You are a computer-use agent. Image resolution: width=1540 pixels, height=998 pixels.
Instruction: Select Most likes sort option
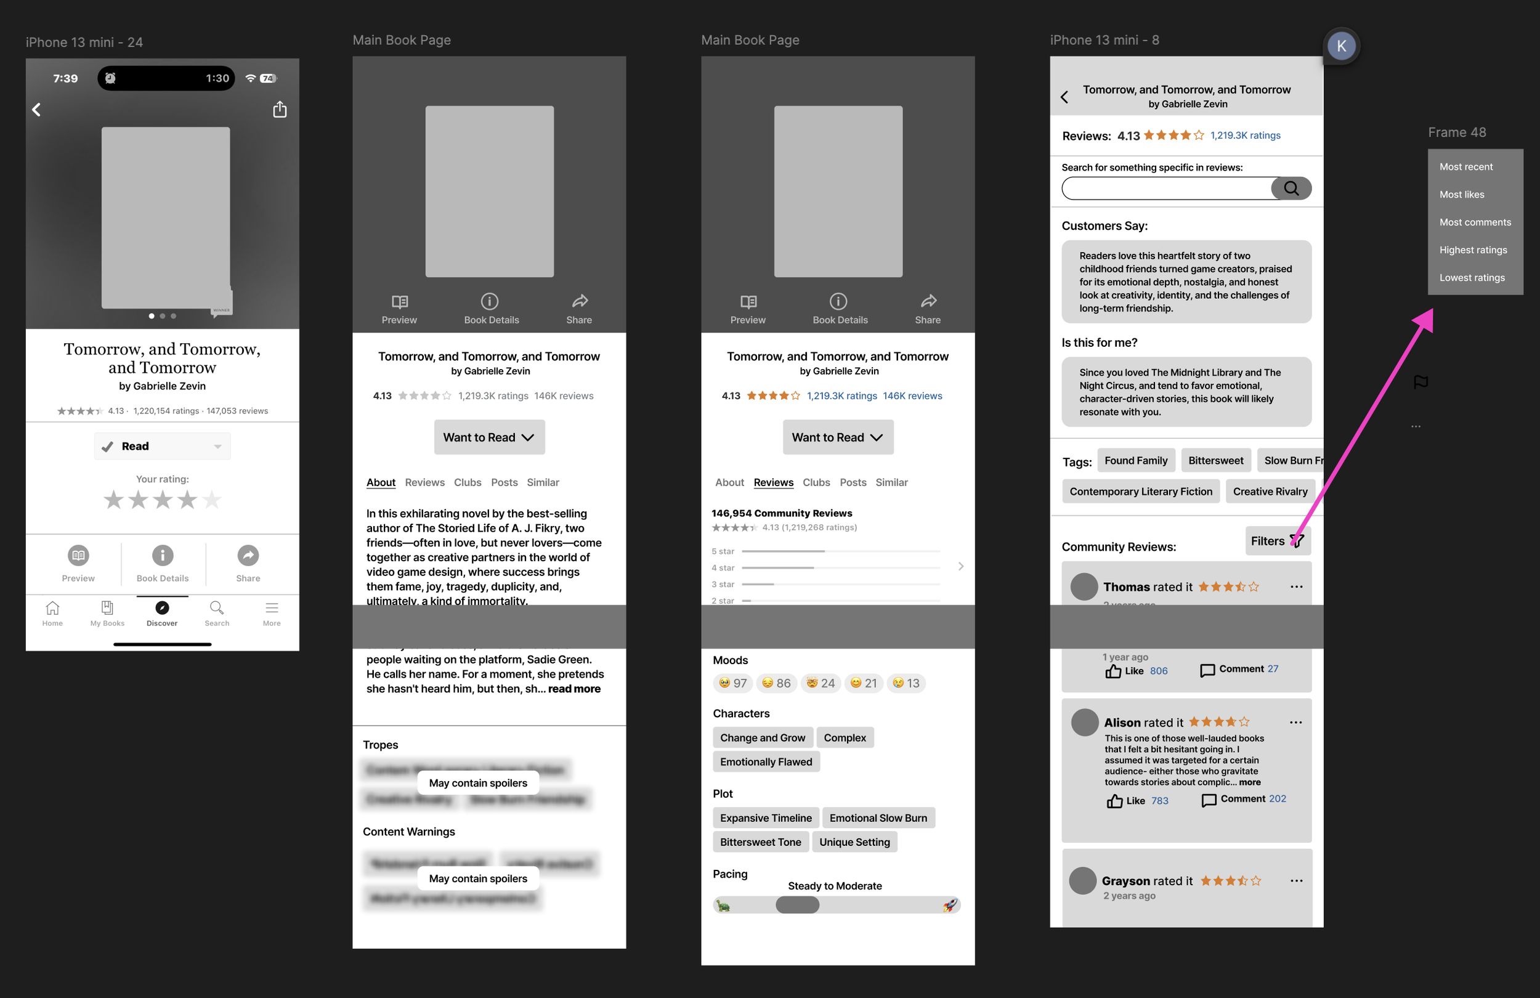coord(1462,194)
